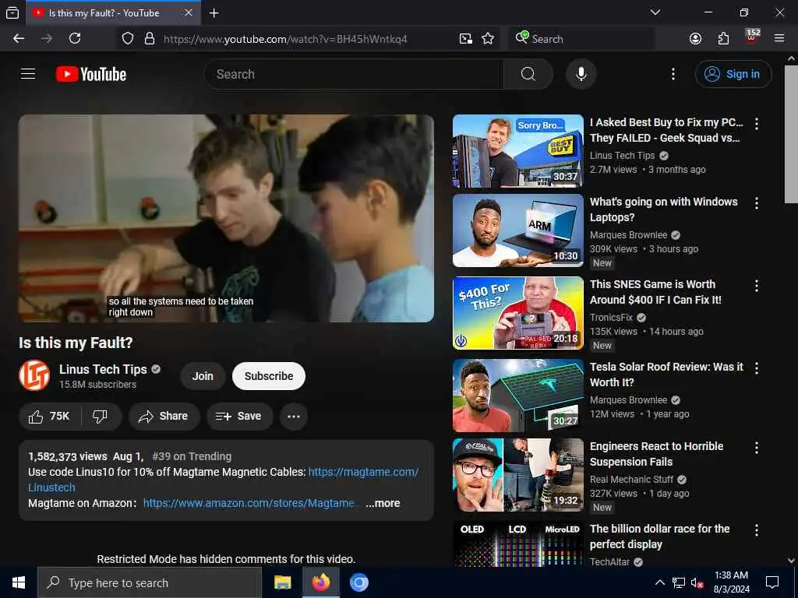Open Best Buy Geek Squad video thumbnail

coord(518,151)
